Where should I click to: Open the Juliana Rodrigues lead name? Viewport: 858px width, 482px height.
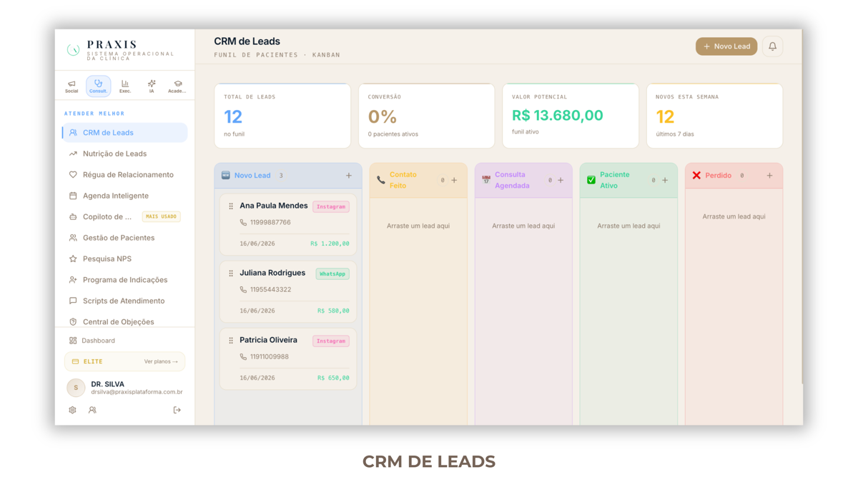[x=272, y=273]
